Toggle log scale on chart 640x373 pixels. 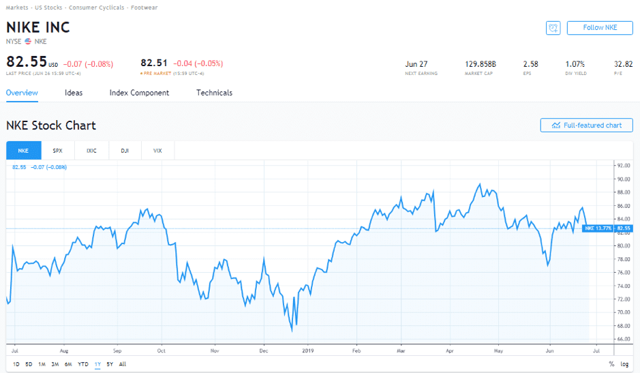pyautogui.click(x=624, y=364)
